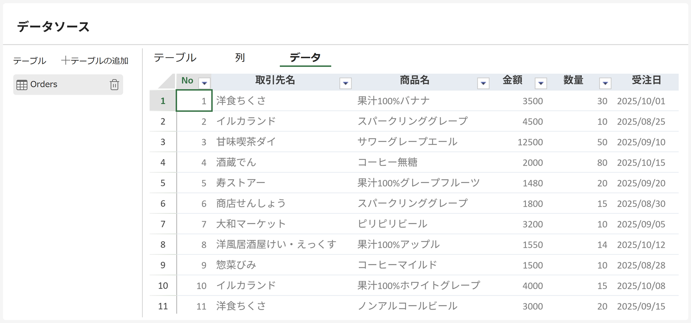Click the cell 商店せんしょう

[251, 203]
